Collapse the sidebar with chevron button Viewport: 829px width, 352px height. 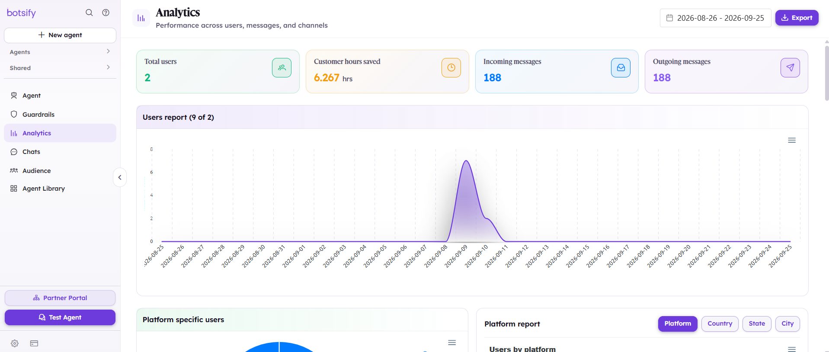click(x=120, y=177)
